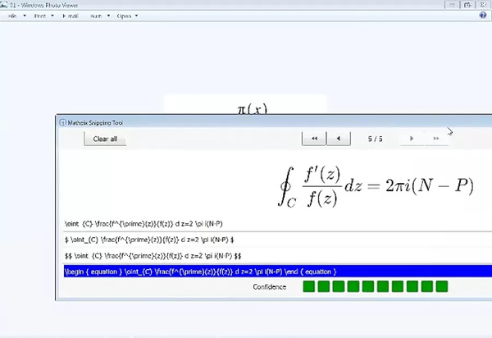Click the Mathpix Snipping Tool title icon
The image size is (492, 338).
(x=62, y=122)
